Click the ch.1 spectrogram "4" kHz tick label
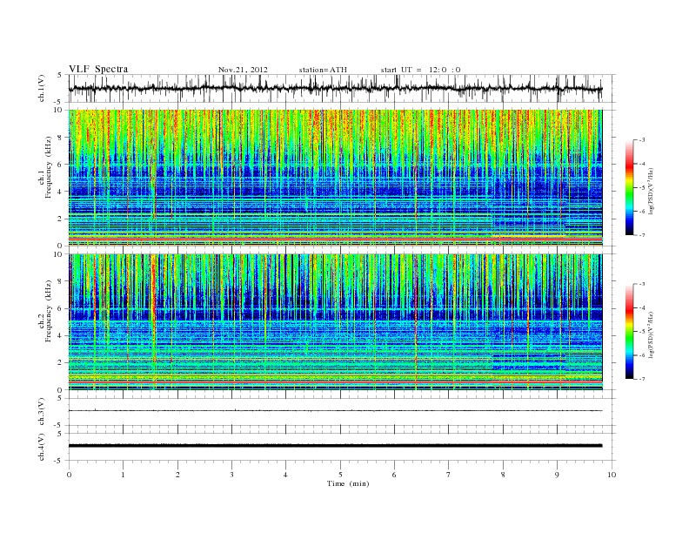689x533 pixels. 61,192
